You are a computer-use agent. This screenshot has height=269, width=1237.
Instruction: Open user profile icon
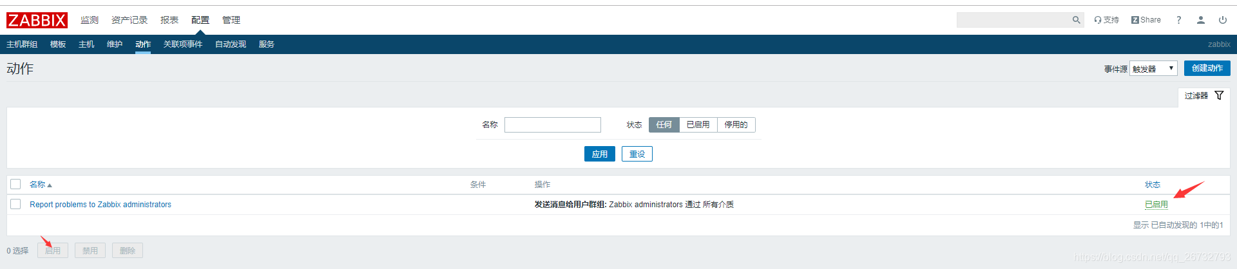[x=1201, y=20]
